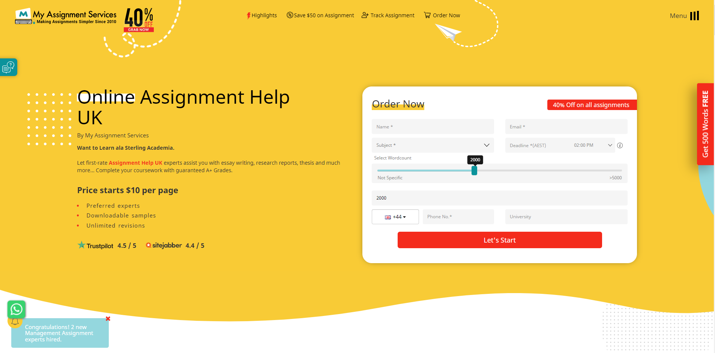The image size is (715, 353).
Task: Click the Trustpilot star rating logo
Action: [x=95, y=246]
